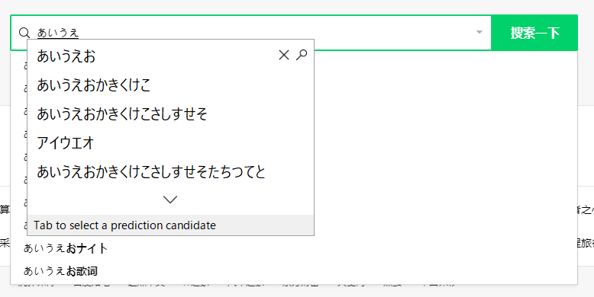
Task: Pick candidate あいうえおかきくけこさしすせそ
Action: pyautogui.click(x=122, y=113)
